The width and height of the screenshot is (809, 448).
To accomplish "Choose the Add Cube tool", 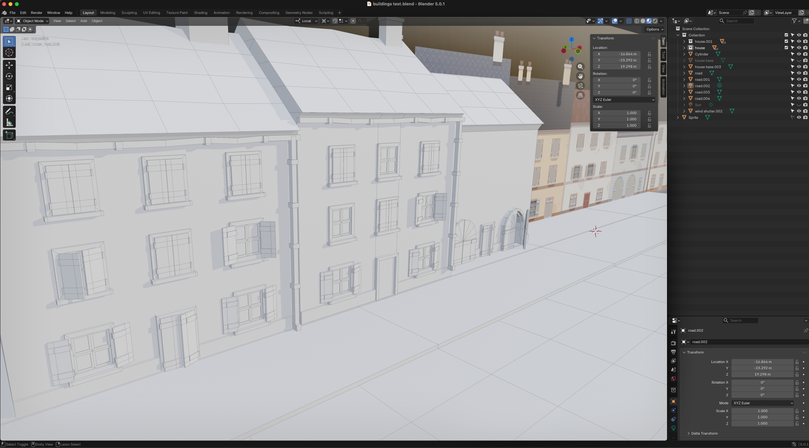I will [9, 135].
